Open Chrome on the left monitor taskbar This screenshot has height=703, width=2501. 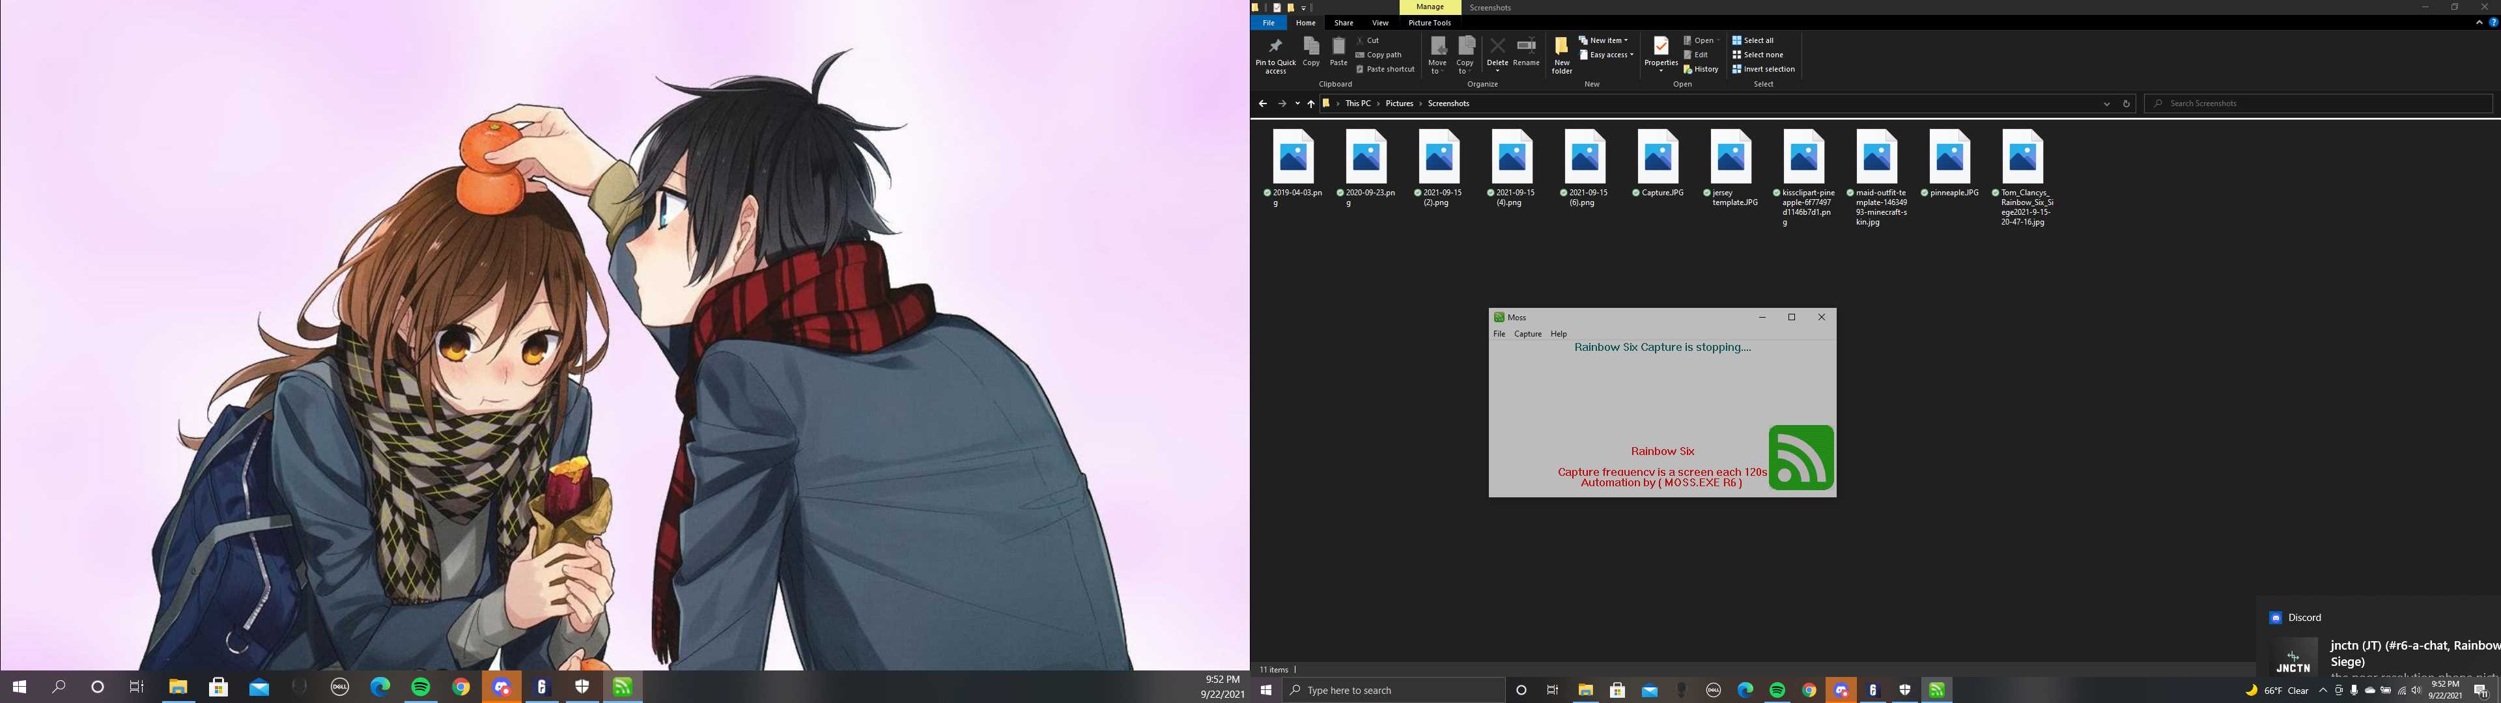(461, 687)
